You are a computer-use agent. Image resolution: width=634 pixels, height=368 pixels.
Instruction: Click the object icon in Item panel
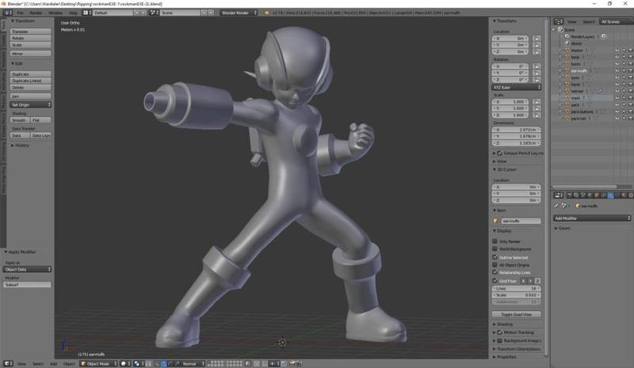[x=496, y=221]
